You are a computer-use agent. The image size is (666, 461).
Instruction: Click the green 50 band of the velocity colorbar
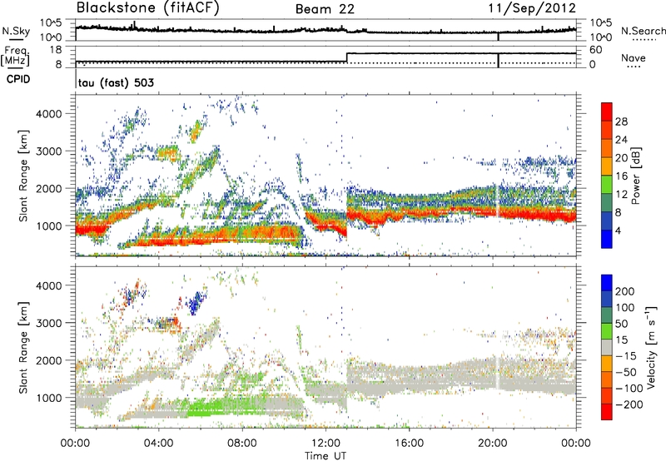[x=607, y=331]
